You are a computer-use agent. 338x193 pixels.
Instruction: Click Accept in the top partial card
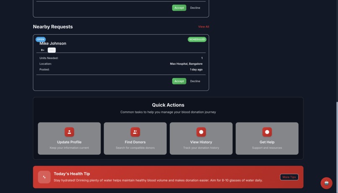[179, 8]
